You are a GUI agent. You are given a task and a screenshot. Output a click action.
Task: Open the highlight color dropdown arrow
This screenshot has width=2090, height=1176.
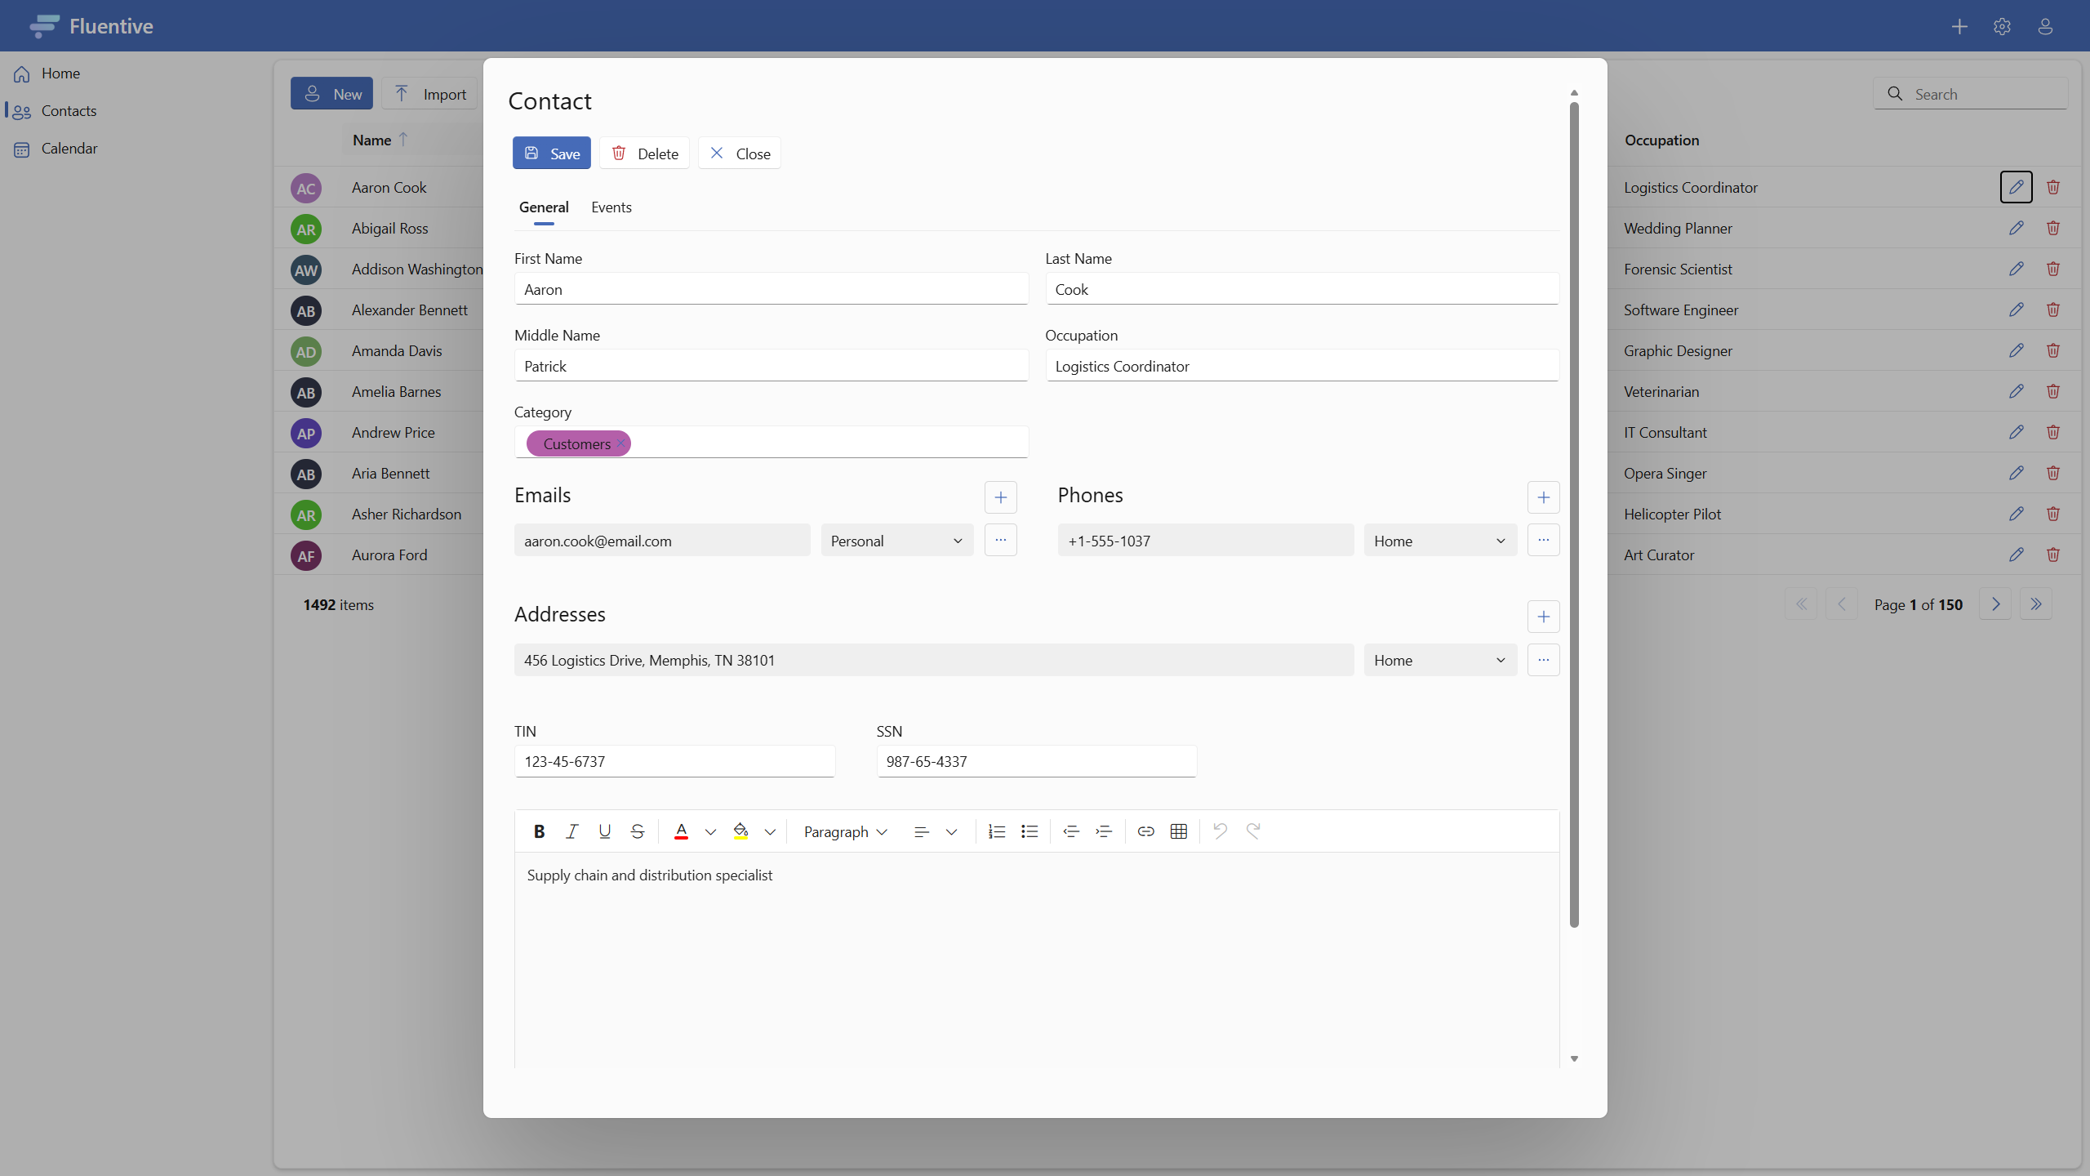click(770, 831)
